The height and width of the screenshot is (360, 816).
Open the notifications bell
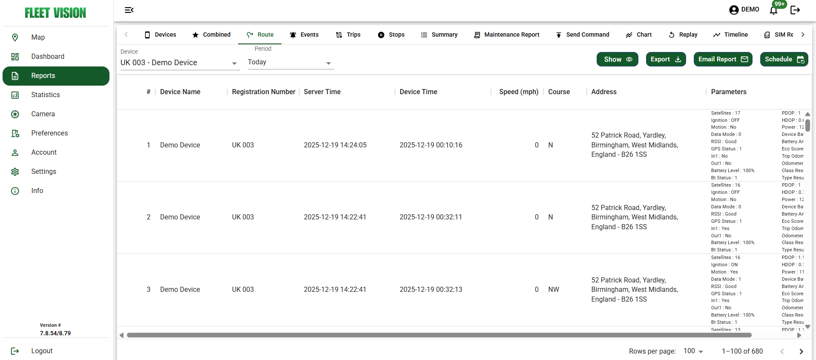click(x=773, y=10)
